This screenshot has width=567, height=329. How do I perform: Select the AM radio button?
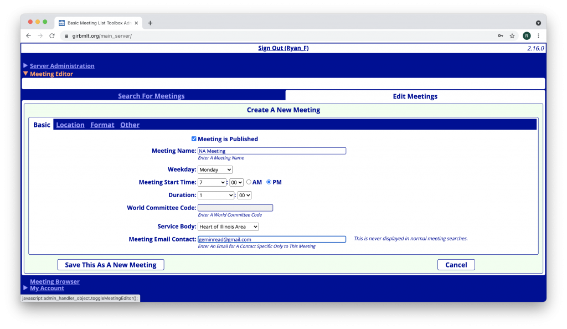pyautogui.click(x=249, y=182)
